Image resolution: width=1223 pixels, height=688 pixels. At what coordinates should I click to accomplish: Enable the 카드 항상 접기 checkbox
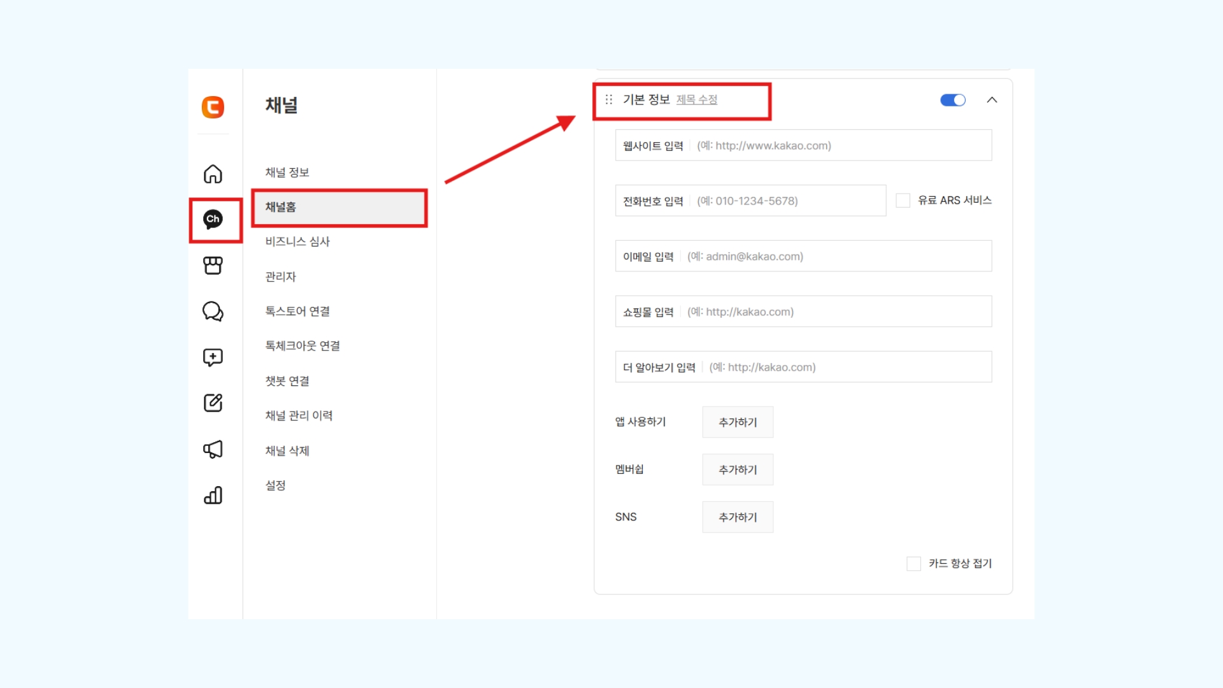pyautogui.click(x=913, y=564)
